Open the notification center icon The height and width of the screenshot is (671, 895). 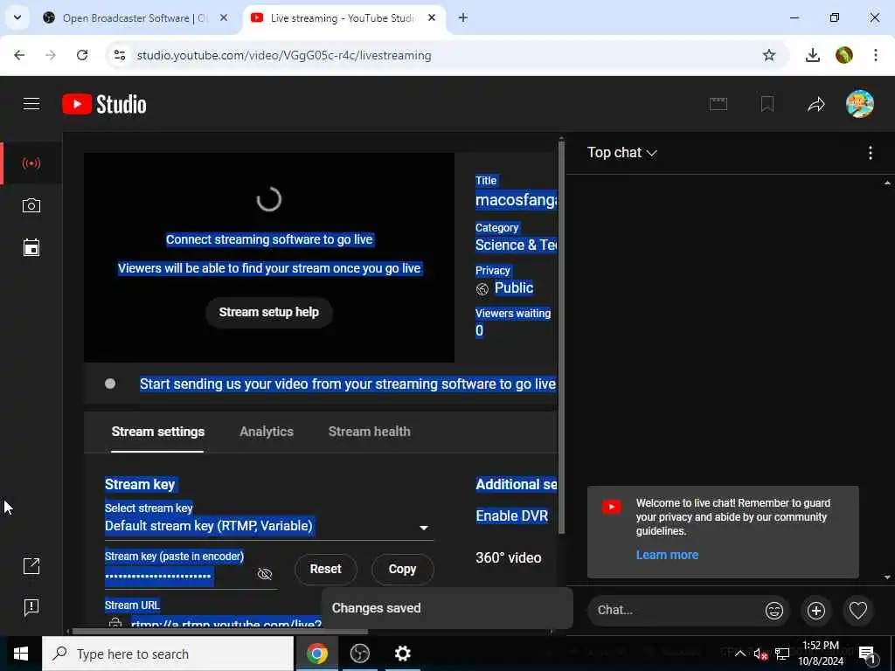tap(867, 654)
